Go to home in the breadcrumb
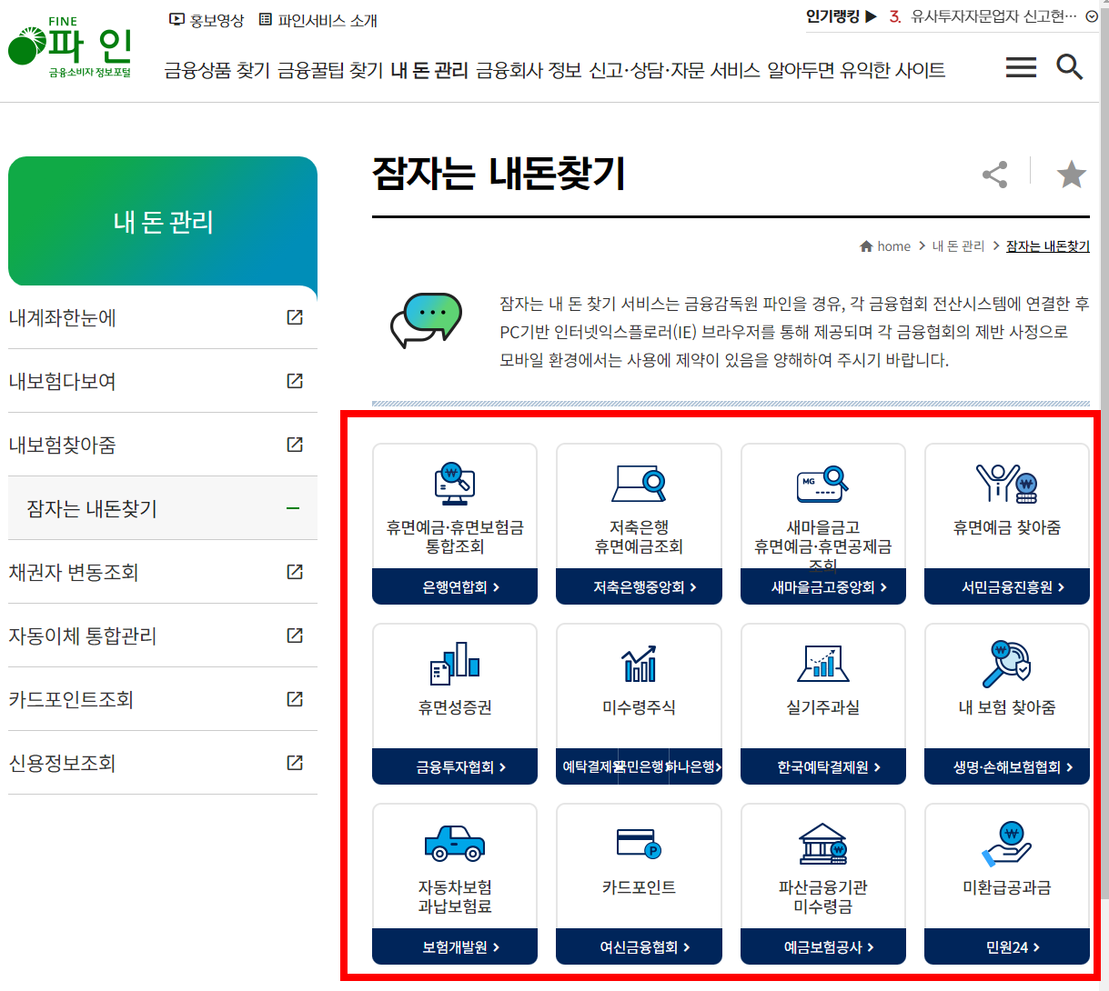This screenshot has width=1109, height=991. [x=885, y=246]
